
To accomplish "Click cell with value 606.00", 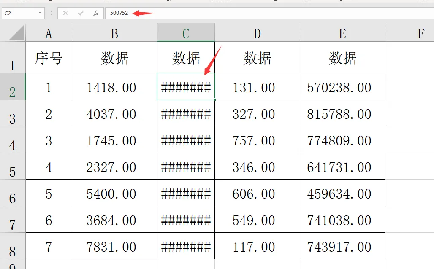I will pos(258,193).
